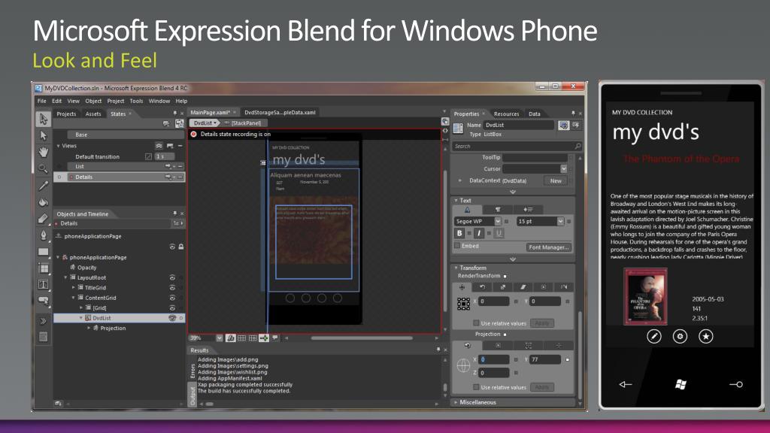The height and width of the screenshot is (433, 770).
Task: Toggle Bold text formatting
Action: point(459,233)
